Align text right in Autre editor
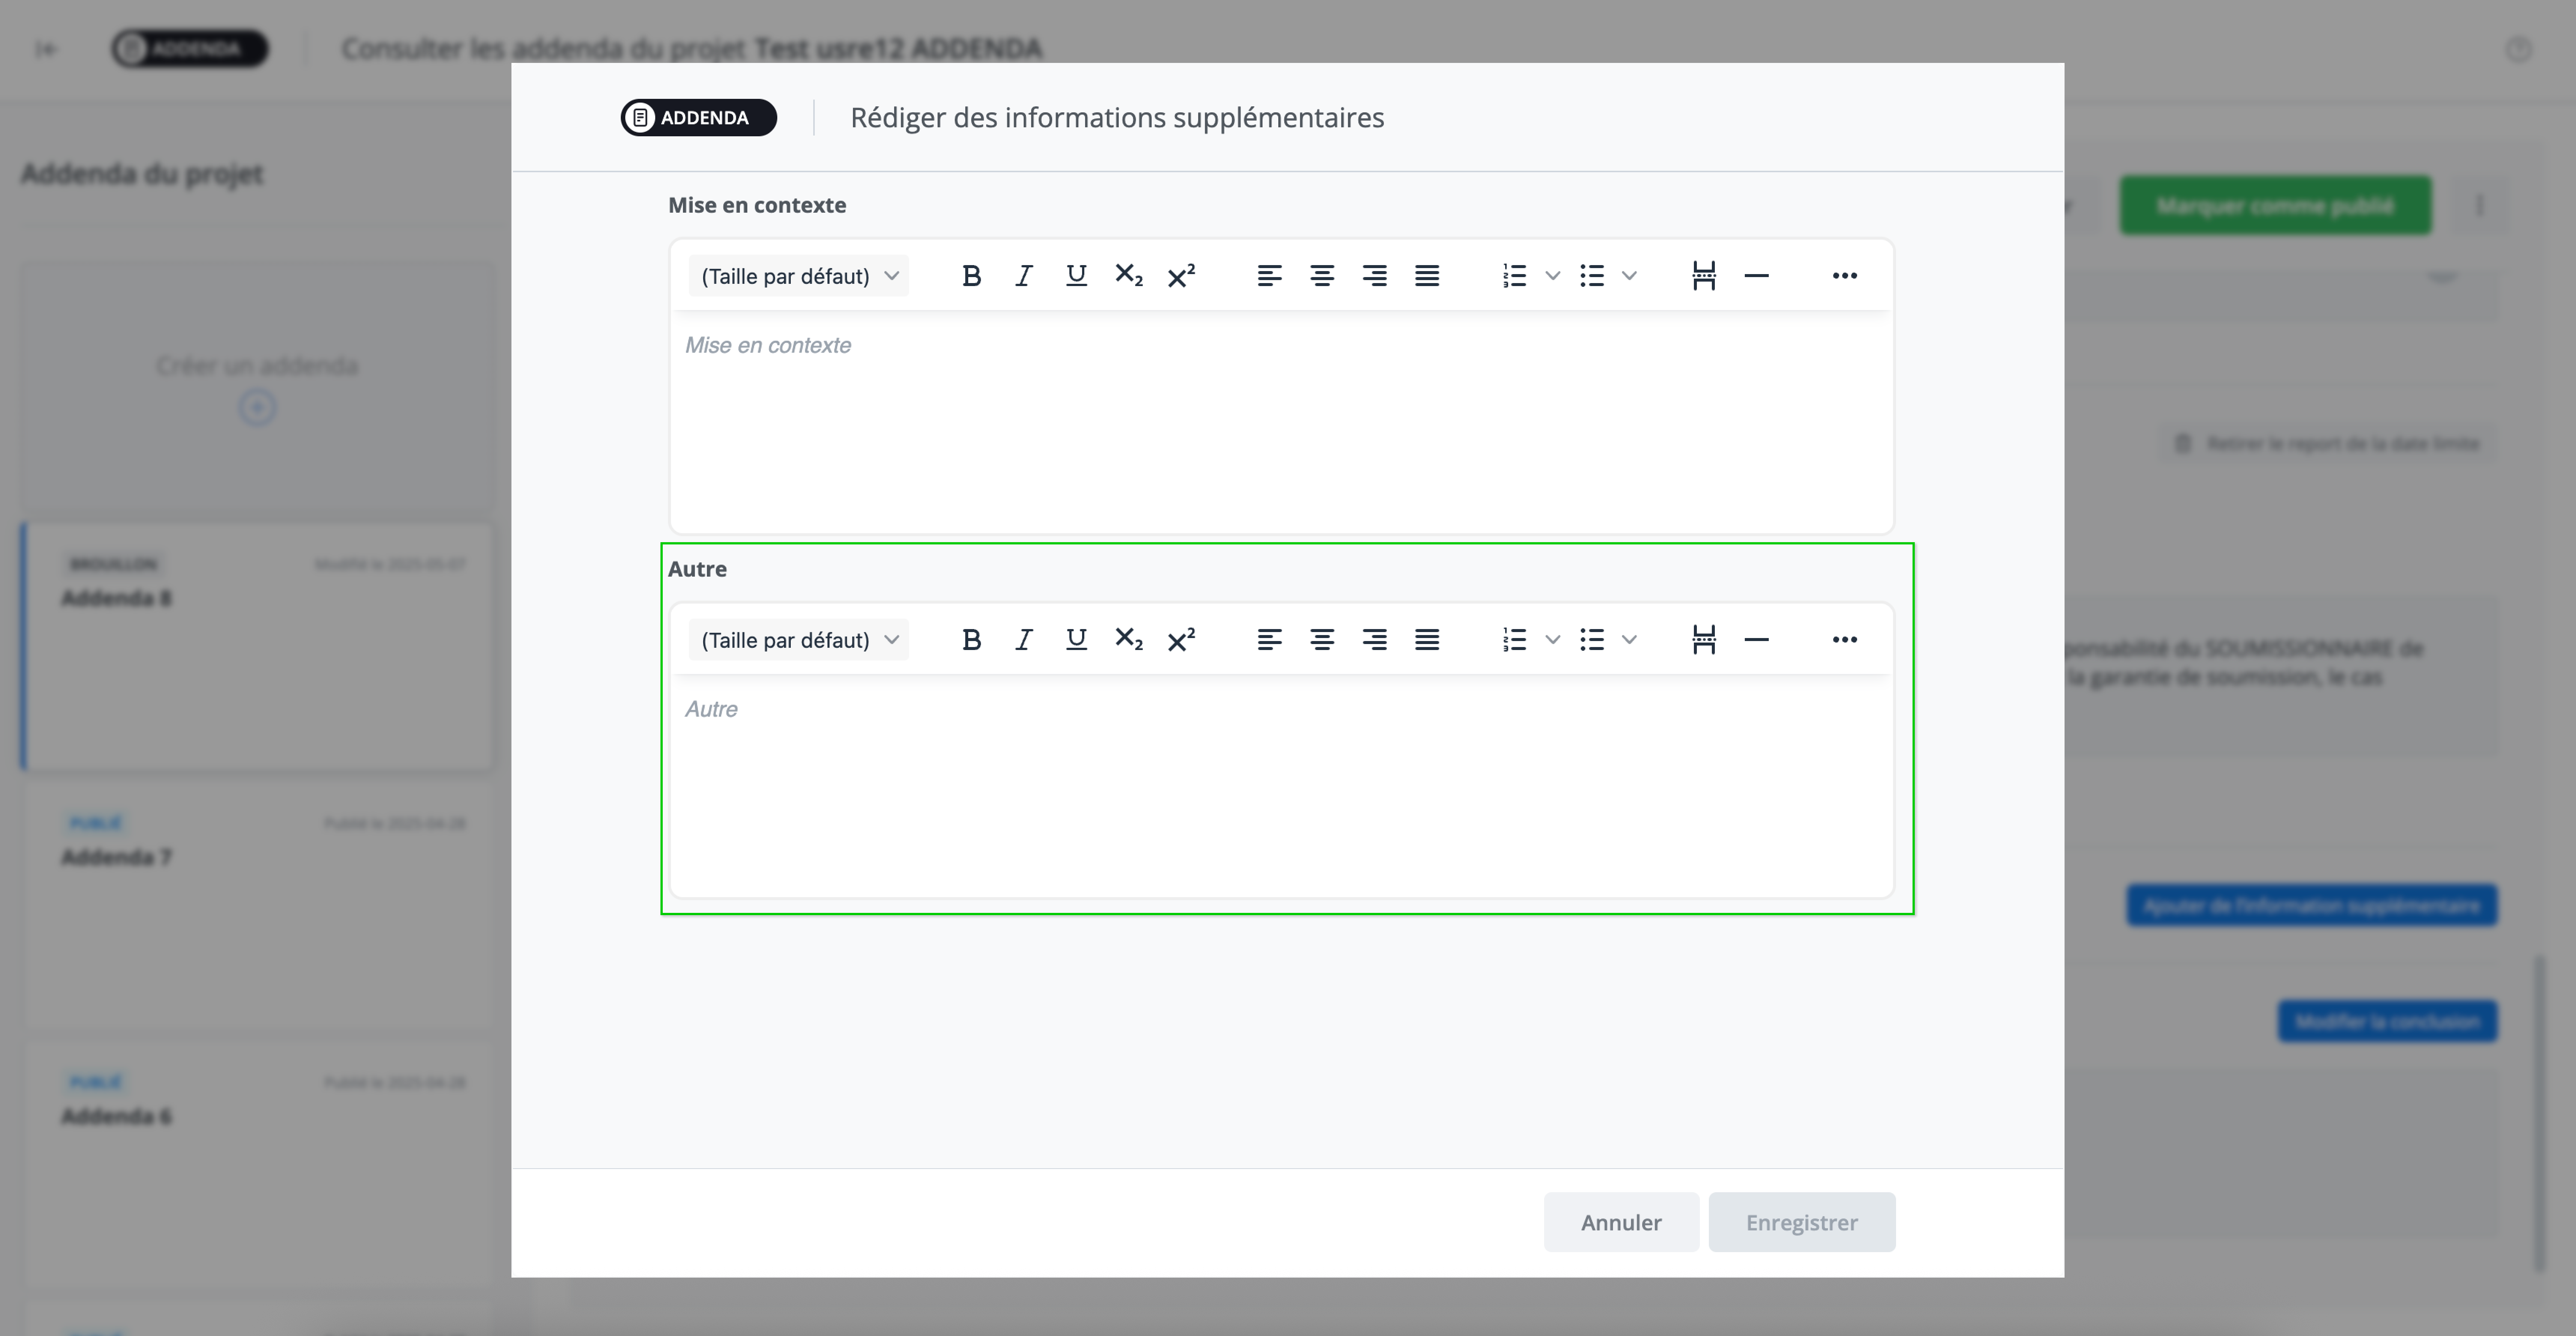Image resolution: width=2576 pixels, height=1336 pixels. click(x=1375, y=640)
